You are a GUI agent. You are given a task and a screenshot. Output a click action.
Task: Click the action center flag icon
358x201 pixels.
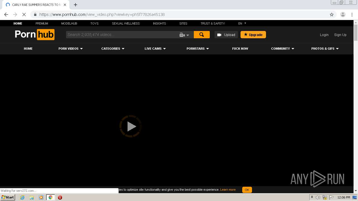point(331,197)
